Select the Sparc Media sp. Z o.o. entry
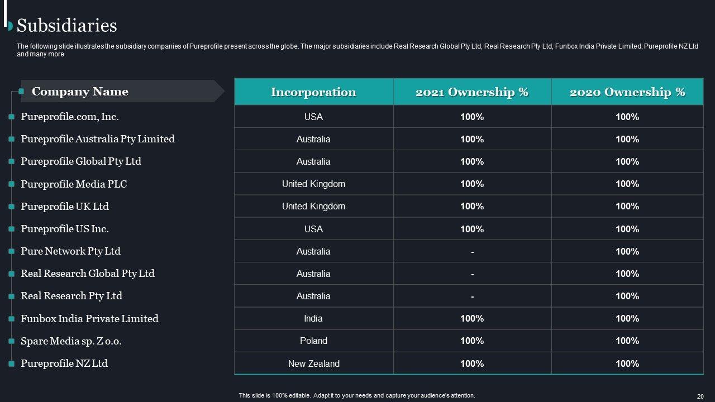This screenshot has height=402, width=715. coord(71,341)
